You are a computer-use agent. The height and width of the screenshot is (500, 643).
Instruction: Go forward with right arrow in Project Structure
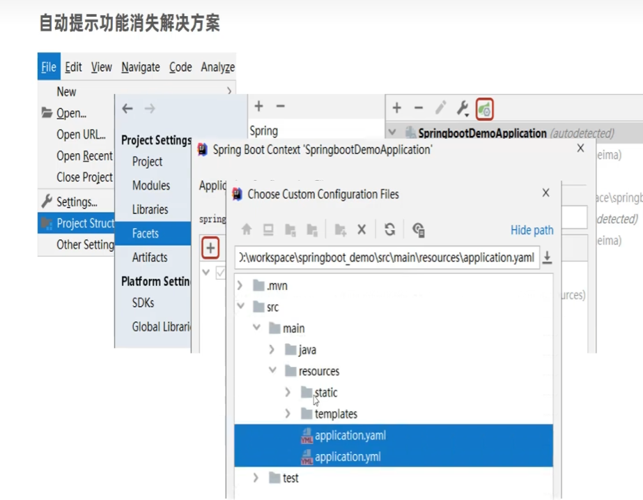150,108
